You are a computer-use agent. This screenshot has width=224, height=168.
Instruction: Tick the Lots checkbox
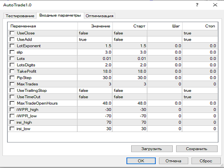(x=12, y=58)
